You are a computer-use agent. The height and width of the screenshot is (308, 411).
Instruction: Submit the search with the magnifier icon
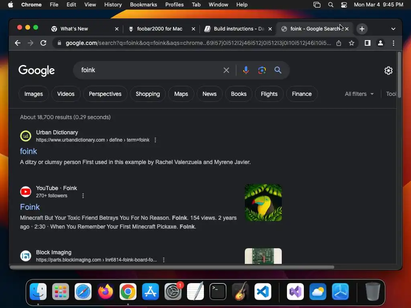278,70
